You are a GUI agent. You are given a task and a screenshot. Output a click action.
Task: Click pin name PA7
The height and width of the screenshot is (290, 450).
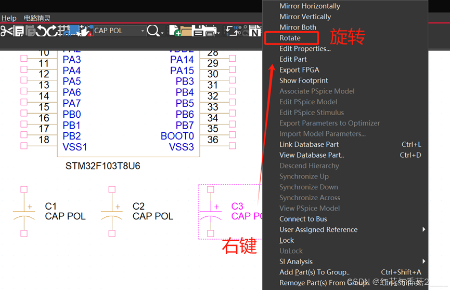tap(72, 103)
